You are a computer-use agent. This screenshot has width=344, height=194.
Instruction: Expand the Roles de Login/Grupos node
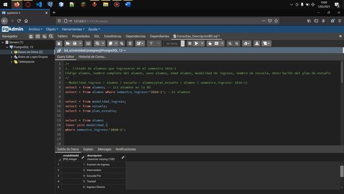coord(11,57)
